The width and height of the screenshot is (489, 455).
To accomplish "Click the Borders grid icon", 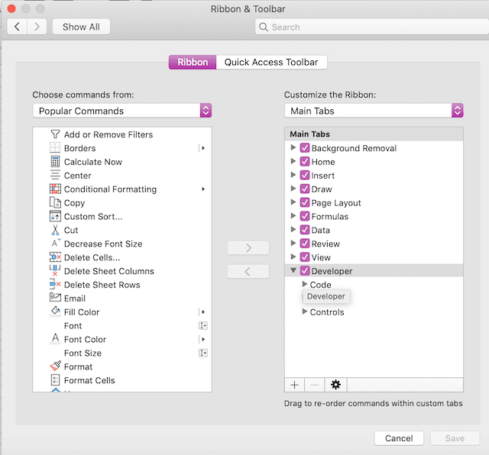I will tap(55, 147).
